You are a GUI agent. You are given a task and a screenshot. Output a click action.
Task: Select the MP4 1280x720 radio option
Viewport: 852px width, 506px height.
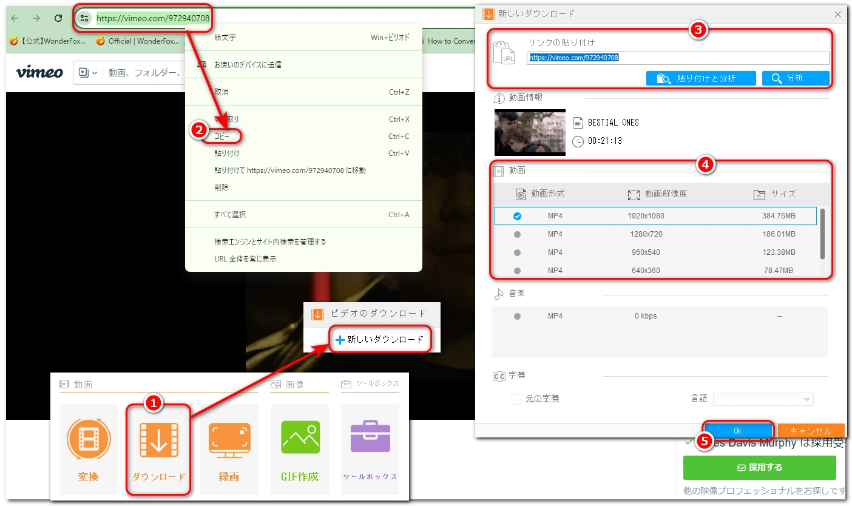517,234
